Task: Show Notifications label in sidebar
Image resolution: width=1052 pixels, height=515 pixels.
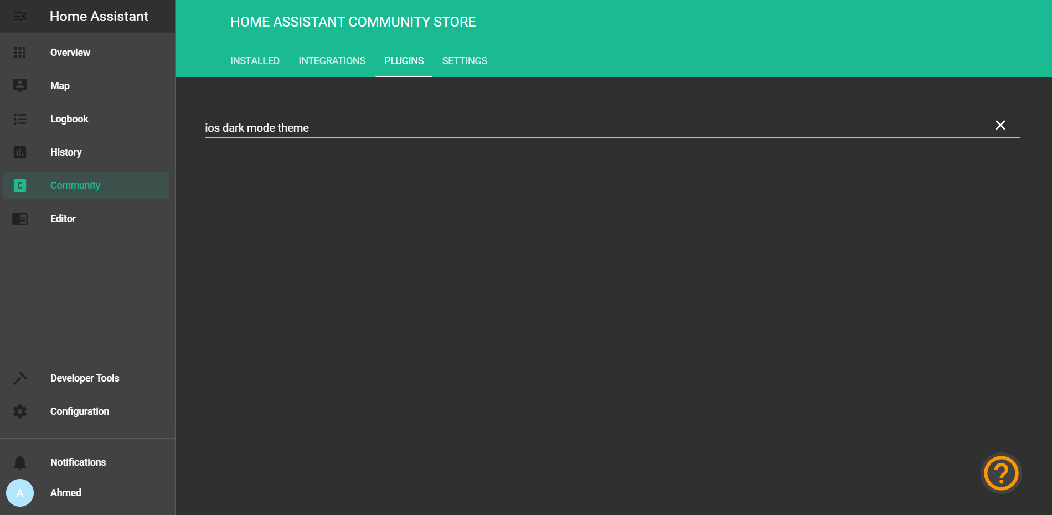Action: (x=78, y=462)
